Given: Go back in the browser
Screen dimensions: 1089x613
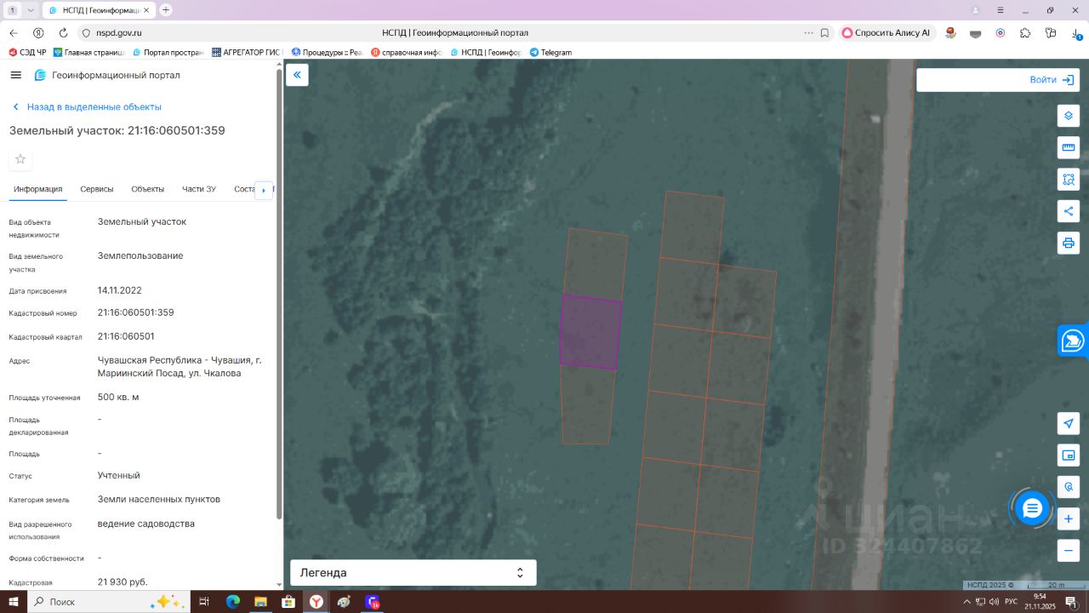Looking at the screenshot, I should pyautogui.click(x=14, y=33).
